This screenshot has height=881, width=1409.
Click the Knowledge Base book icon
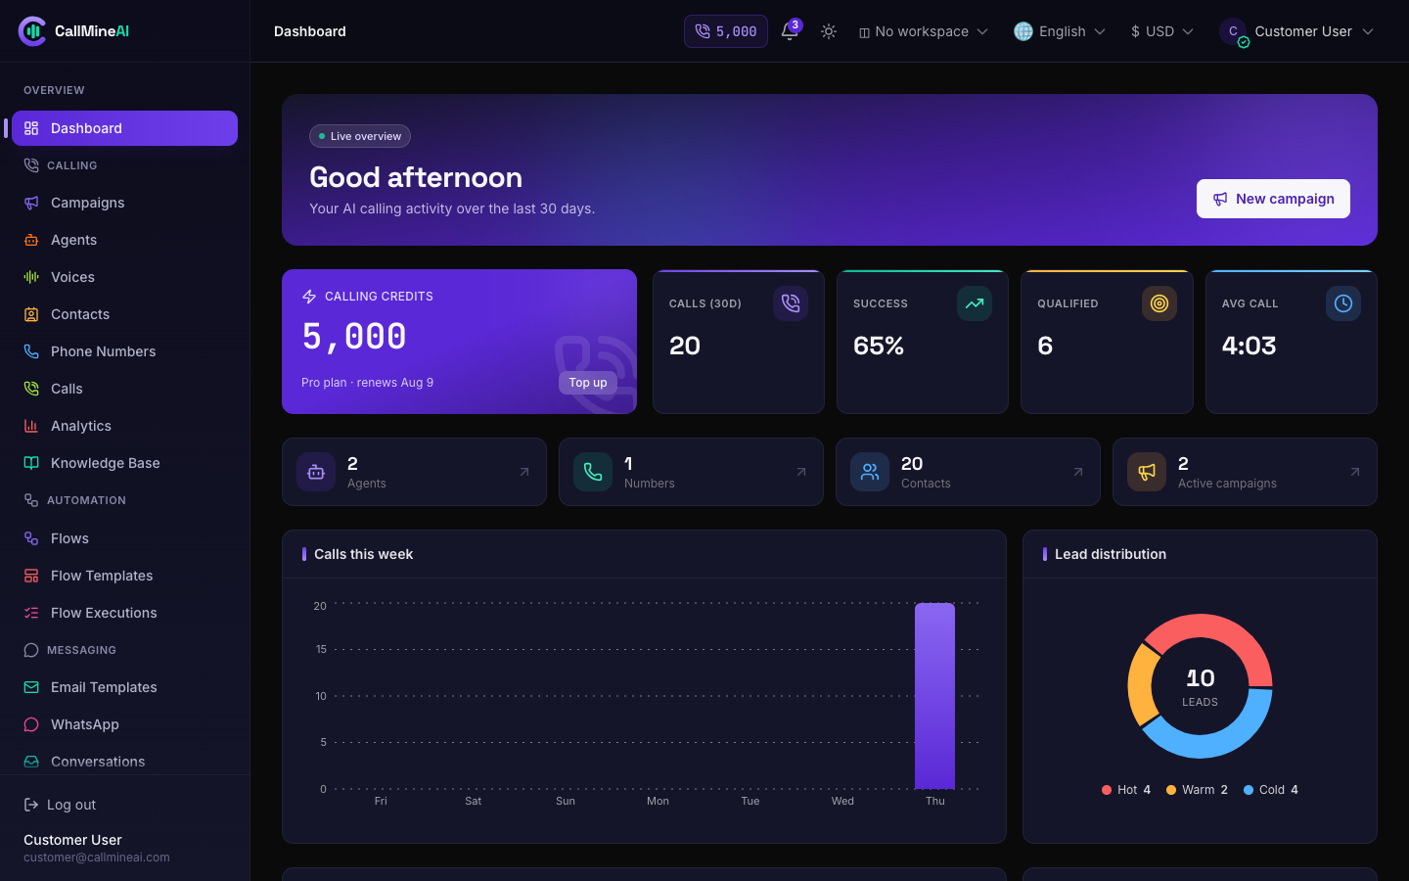coord(31,463)
